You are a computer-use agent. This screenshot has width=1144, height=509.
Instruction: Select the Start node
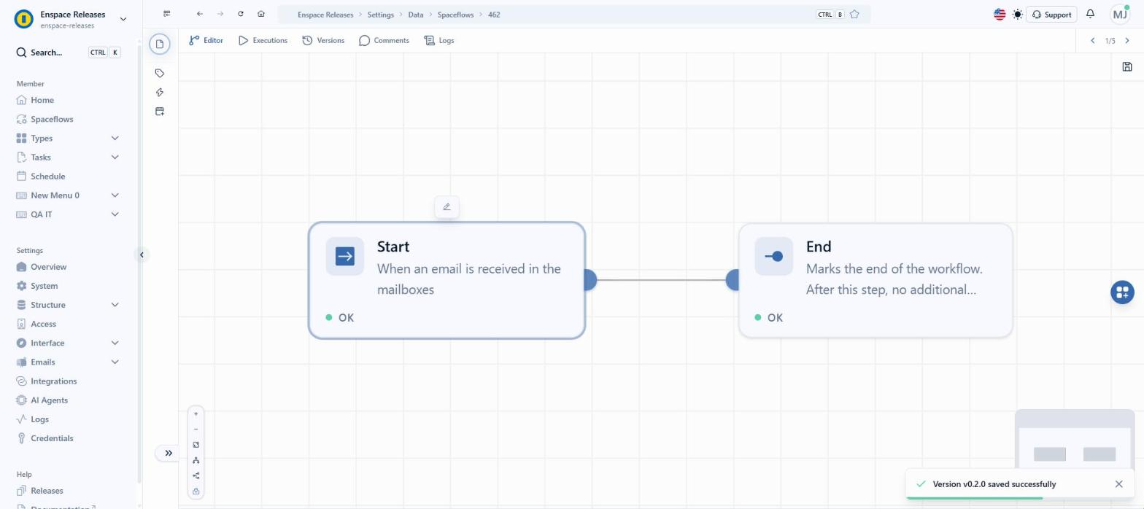click(447, 281)
